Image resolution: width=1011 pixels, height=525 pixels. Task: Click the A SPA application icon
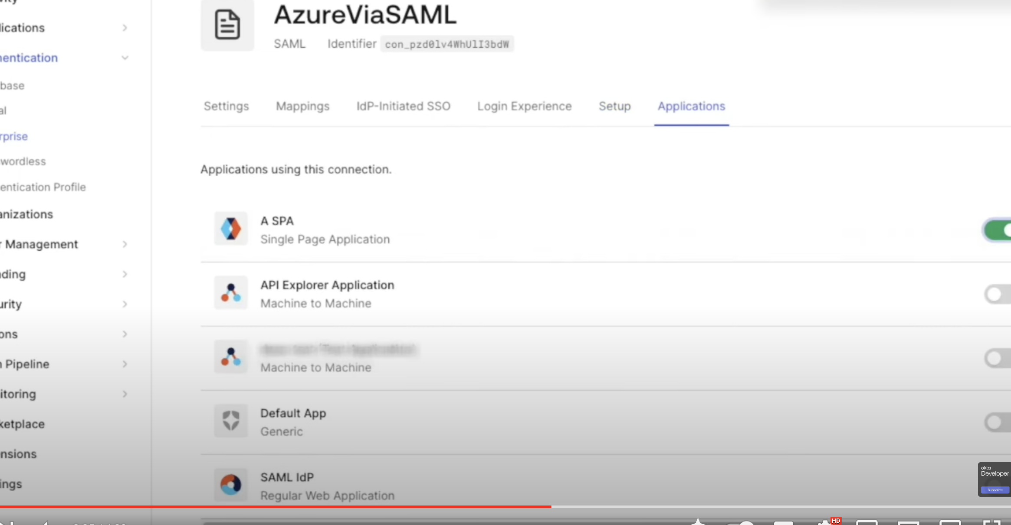[231, 229]
